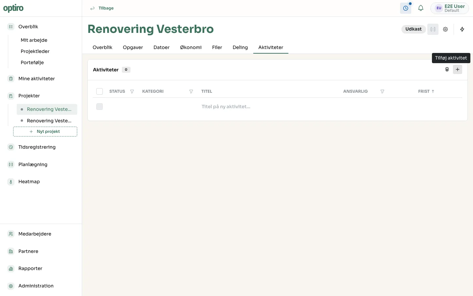Switch to the Opgaver tab
Image resolution: width=473 pixels, height=296 pixels.
tap(133, 47)
